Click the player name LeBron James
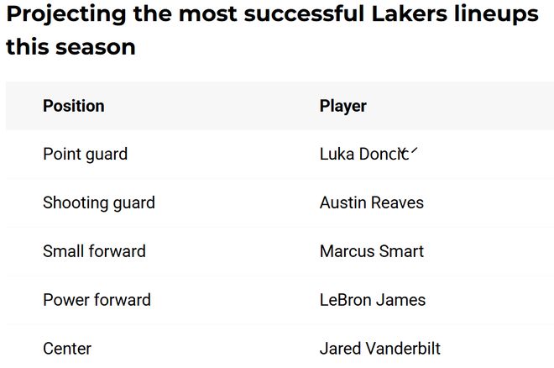554x368 pixels. click(372, 300)
